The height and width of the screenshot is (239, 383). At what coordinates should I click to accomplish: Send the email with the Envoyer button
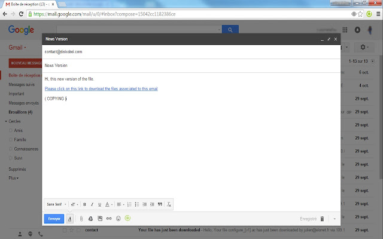tap(54, 219)
